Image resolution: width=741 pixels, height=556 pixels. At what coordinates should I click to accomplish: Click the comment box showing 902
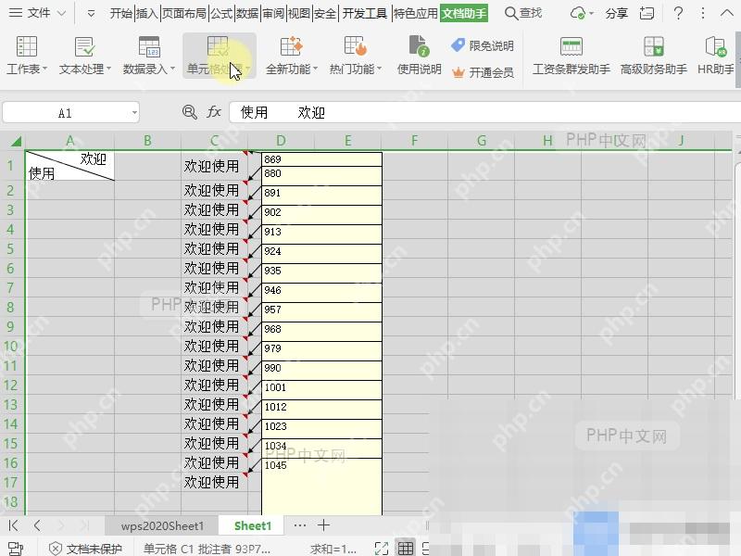pyautogui.click(x=321, y=215)
